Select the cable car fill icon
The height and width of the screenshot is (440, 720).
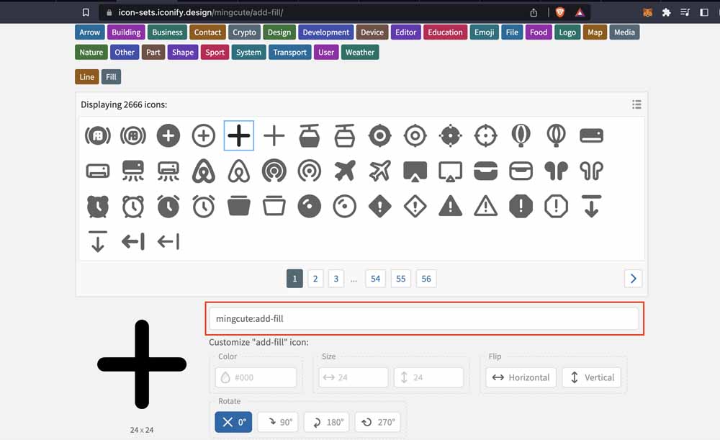click(x=310, y=135)
